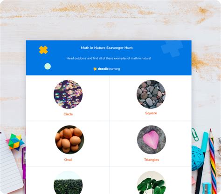Click the rainbow striped pencil
Viewport: 221px width, 194px height.
coord(213,161)
